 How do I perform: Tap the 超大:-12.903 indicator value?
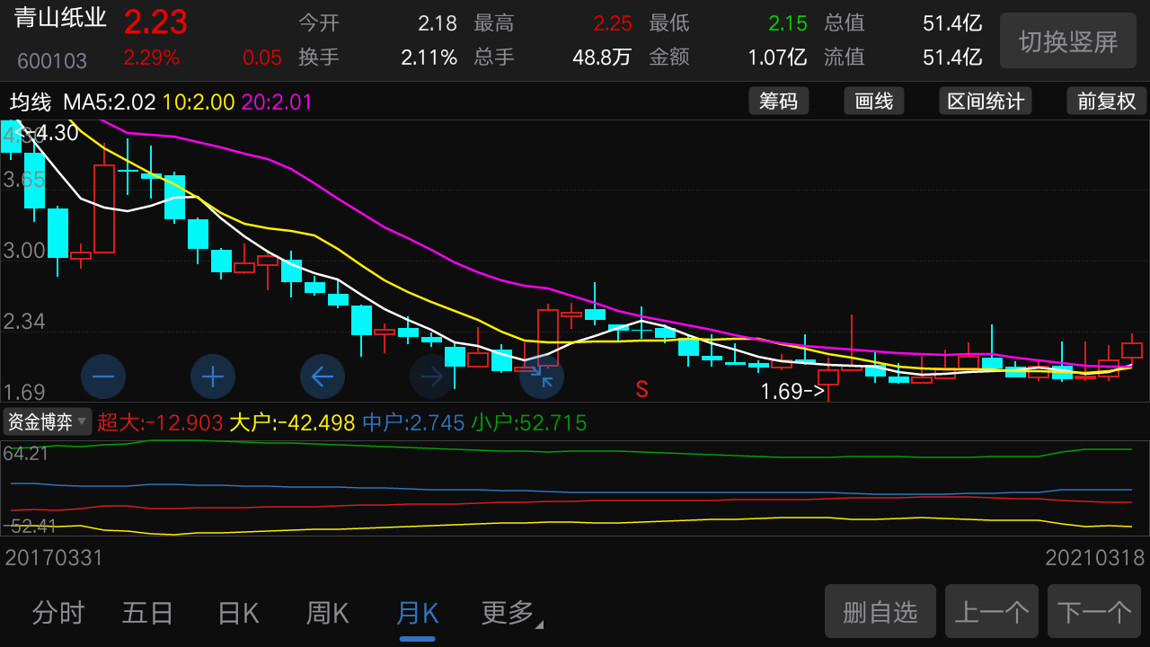160,422
